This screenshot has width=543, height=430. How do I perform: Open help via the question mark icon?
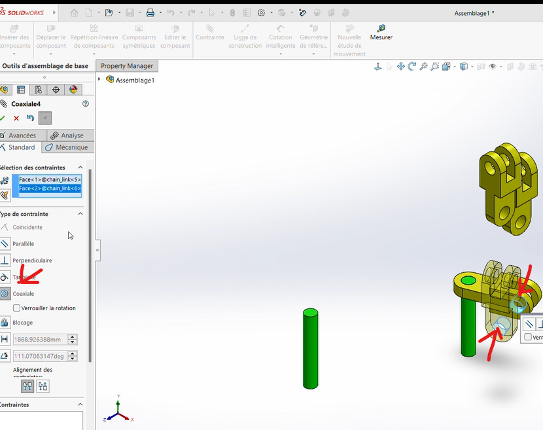[86, 103]
